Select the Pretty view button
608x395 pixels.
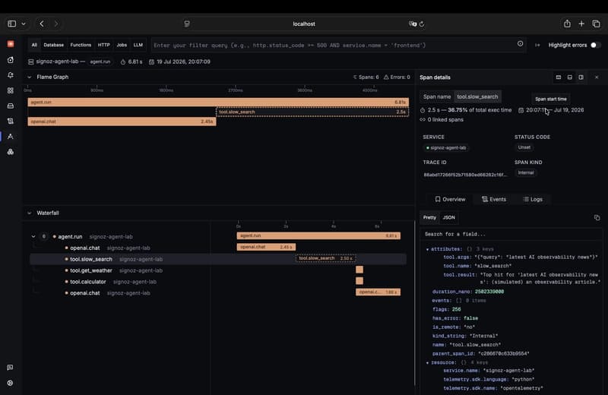point(429,217)
